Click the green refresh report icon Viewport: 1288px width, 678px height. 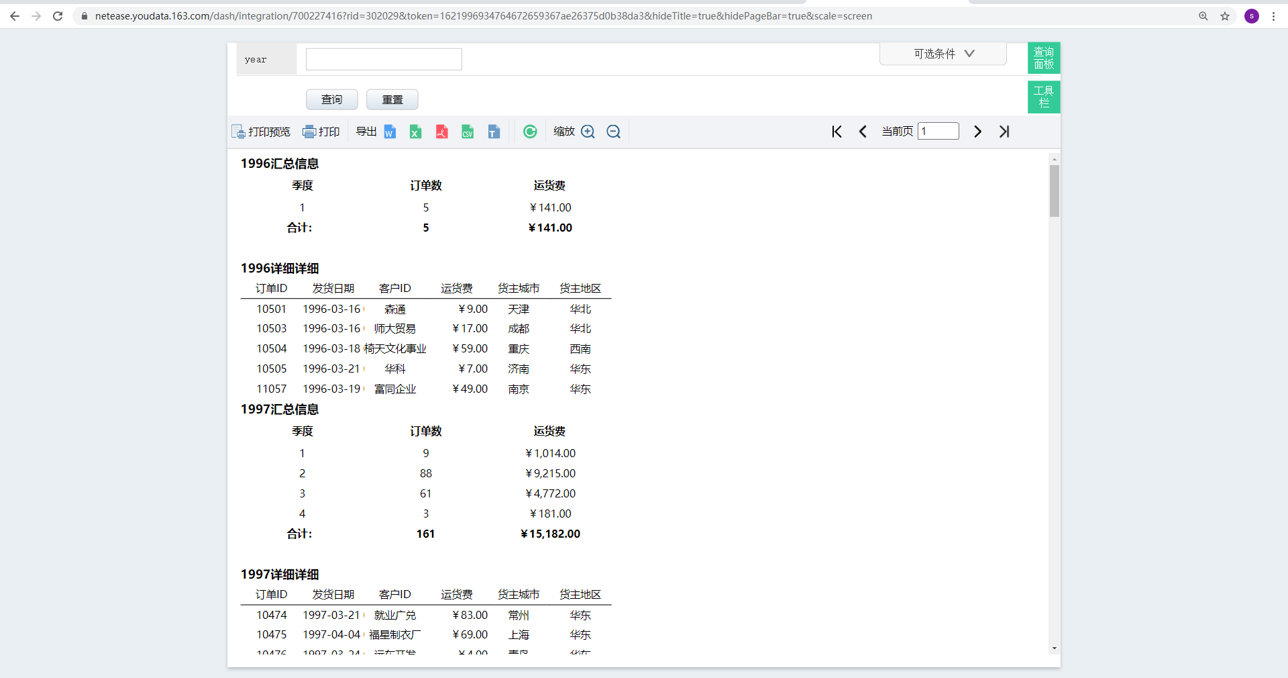tap(530, 132)
